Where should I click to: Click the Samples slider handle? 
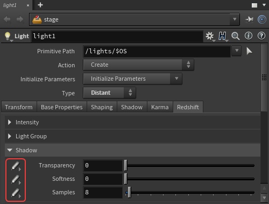click(x=129, y=192)
